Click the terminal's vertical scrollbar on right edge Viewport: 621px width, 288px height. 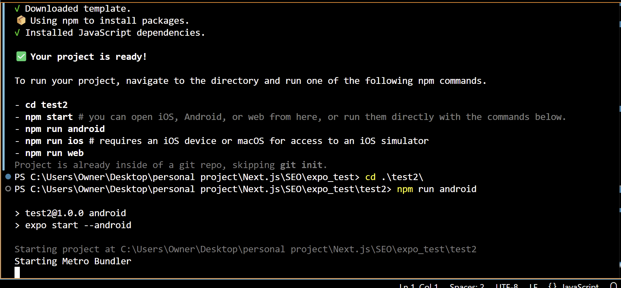click(x=620, y=142)
